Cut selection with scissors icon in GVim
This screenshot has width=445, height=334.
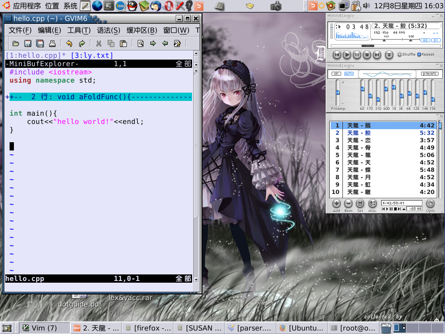pyautogui.click(x=99, y=43)
